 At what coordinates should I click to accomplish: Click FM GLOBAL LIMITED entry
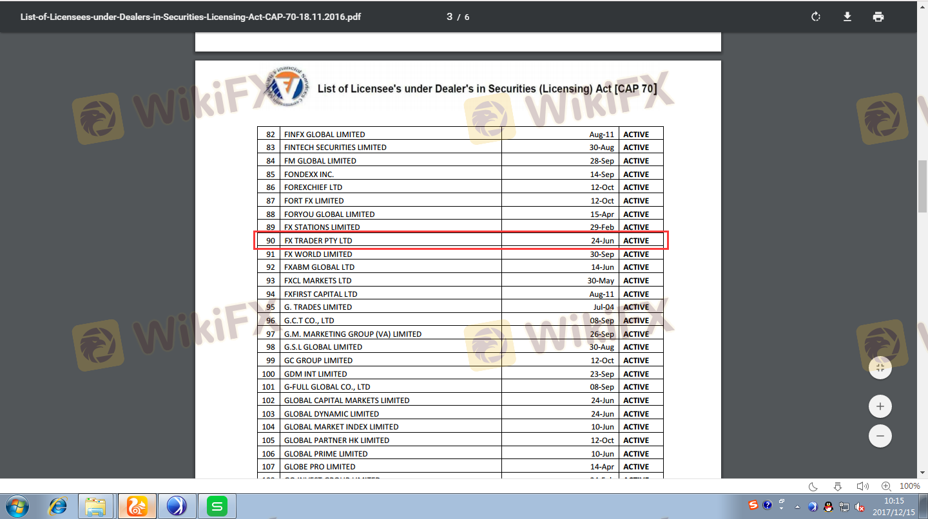[320, 161]
